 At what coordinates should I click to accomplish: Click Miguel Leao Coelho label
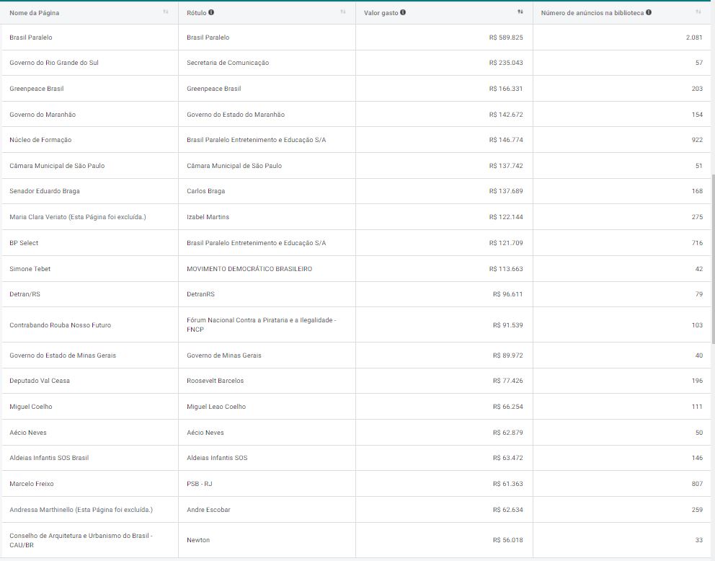[x=216, y=407]
